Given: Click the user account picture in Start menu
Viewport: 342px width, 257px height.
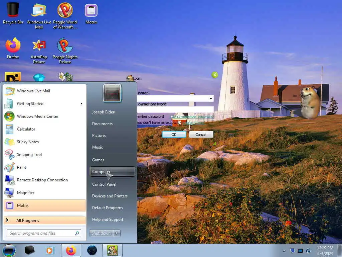Looking at the screenshot, I should 112,93.
